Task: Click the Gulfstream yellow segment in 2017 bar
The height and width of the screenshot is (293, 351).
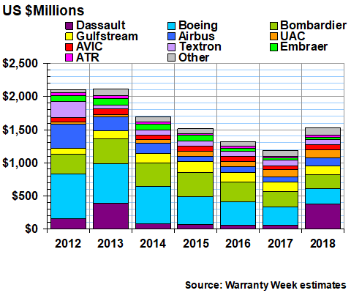Action: (280, 187)
